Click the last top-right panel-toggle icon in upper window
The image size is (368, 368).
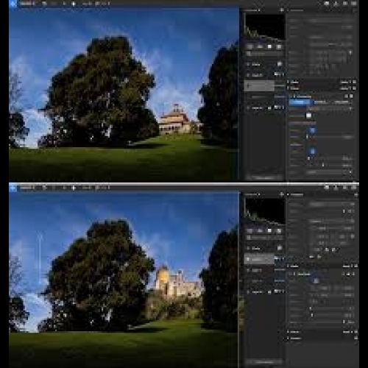[354, 4]
